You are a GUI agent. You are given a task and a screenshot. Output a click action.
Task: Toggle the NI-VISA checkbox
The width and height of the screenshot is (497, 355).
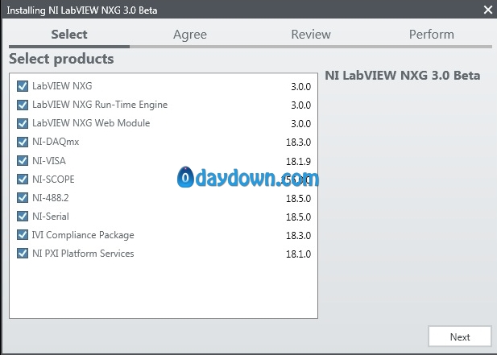point(23,160)
